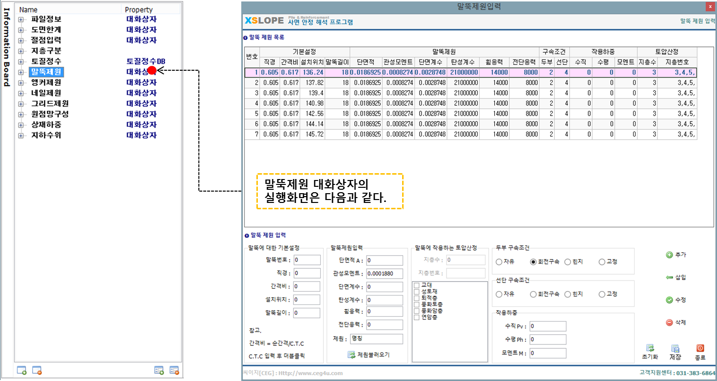Expand the 지층구분 tree node
This screenshot has width=717, height=381.
coord(21,51)
